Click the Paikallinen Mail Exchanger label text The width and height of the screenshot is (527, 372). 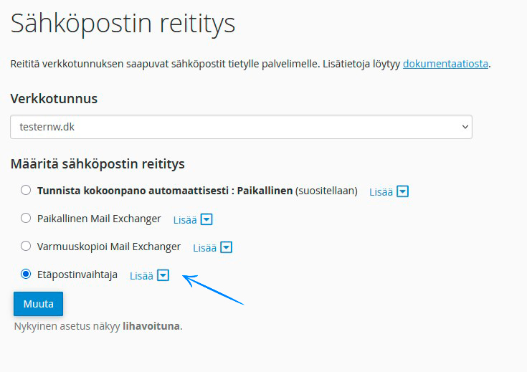coord(99,219)
